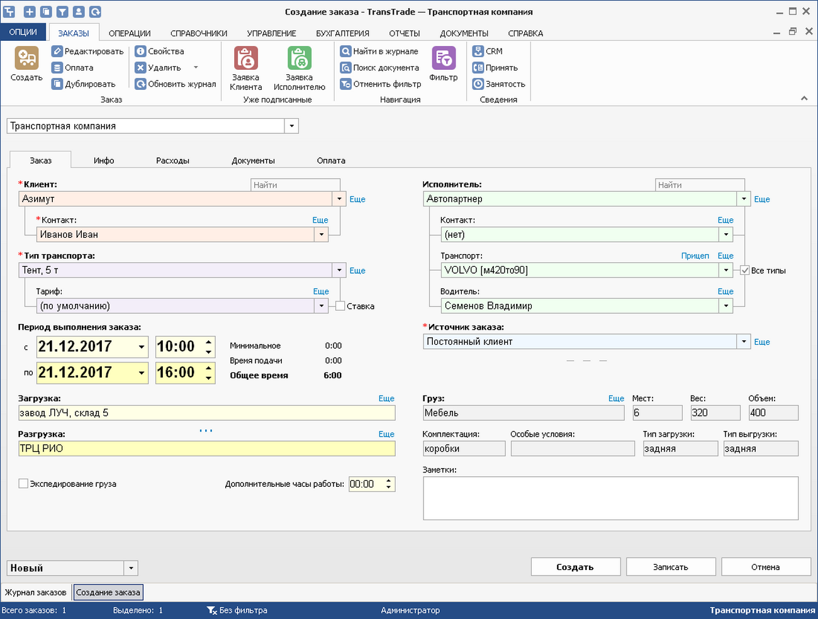
Task: Open the БУХГАЛТЕРИЯ ribbon tab
Action: (x=342, y=33)
